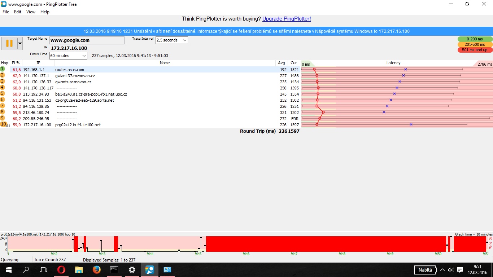The height and width of the screenshot is (277, 493).
Task: Open the dropdown arrow beside the pause button
Action: point(20,43)
